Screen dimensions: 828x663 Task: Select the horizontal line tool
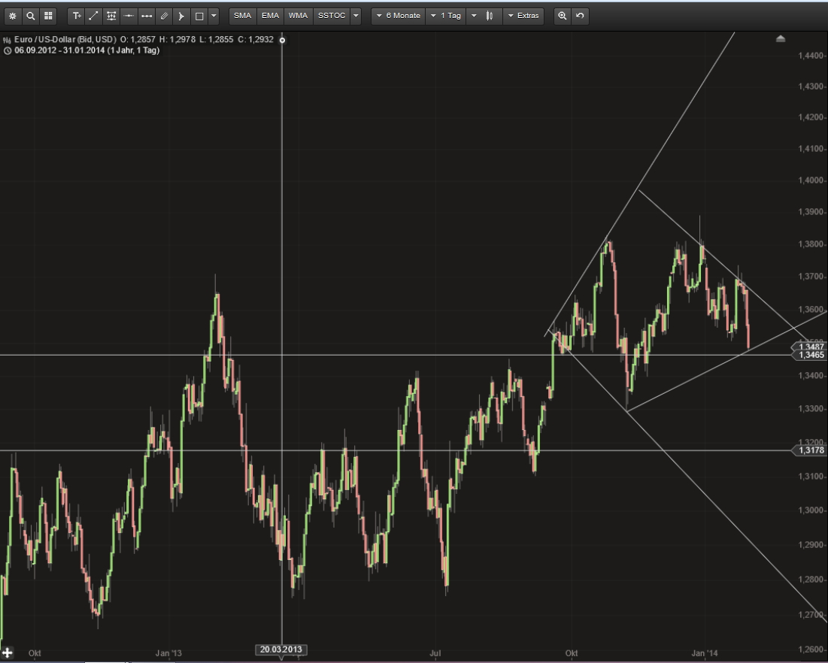(x=128, y=15)
